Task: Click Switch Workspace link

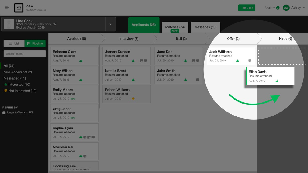Action: coord(36,10)
